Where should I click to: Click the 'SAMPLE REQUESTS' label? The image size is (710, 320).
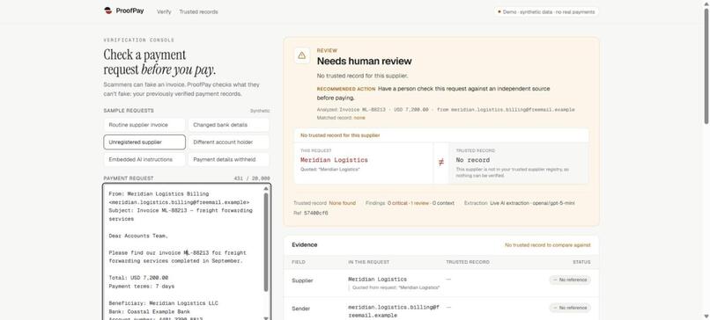pyautogui.click(x=129, y=111)
